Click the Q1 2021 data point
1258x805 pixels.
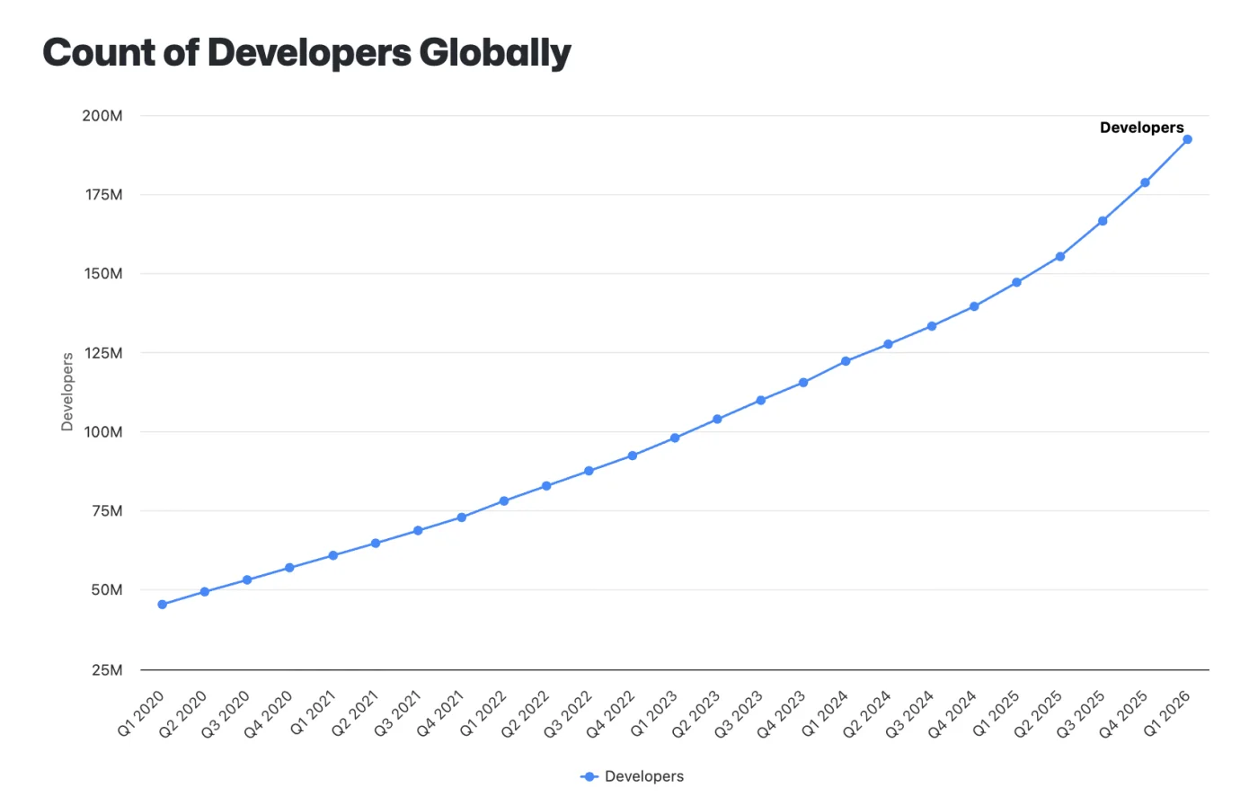(x=333, y=555)
